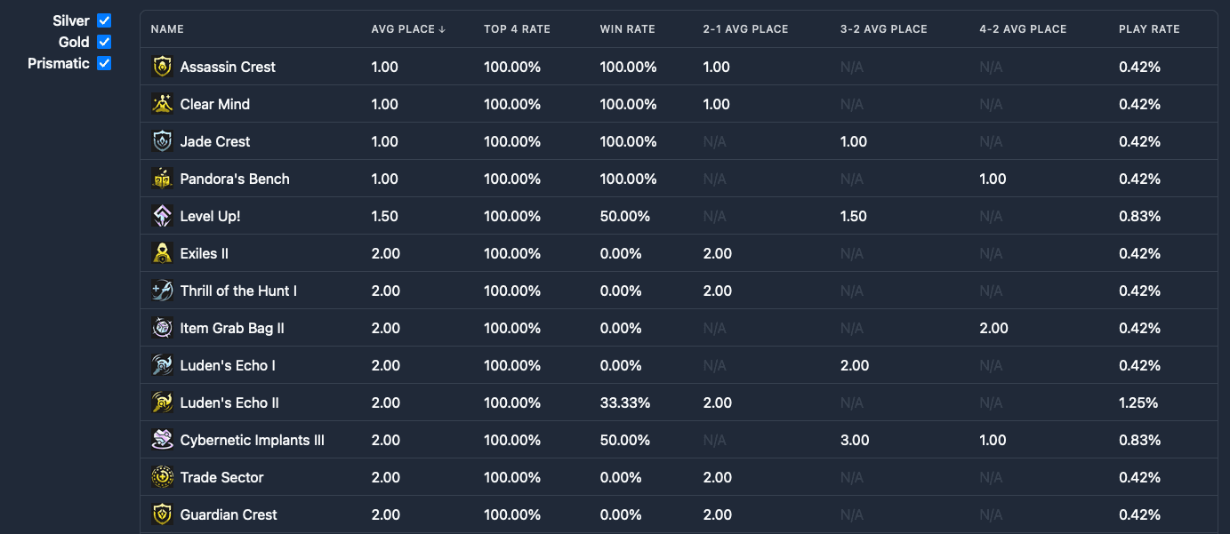
Task: Open the Luden's Echo II name link
Action: click(229, 402)
